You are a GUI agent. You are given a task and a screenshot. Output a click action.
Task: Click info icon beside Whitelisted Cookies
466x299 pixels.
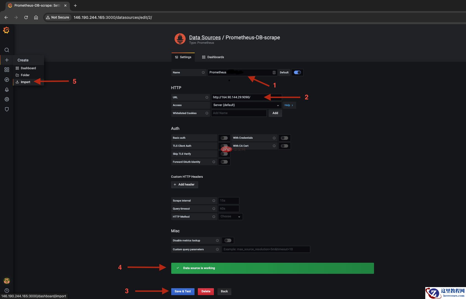[207, 113]
